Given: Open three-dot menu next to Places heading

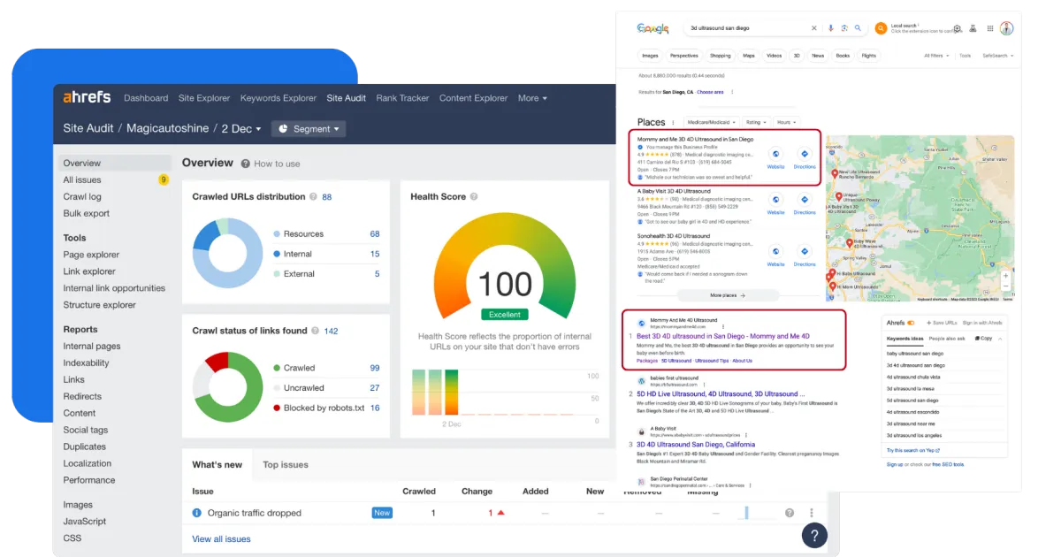Looking at the screenshot, I should [674, 122].
